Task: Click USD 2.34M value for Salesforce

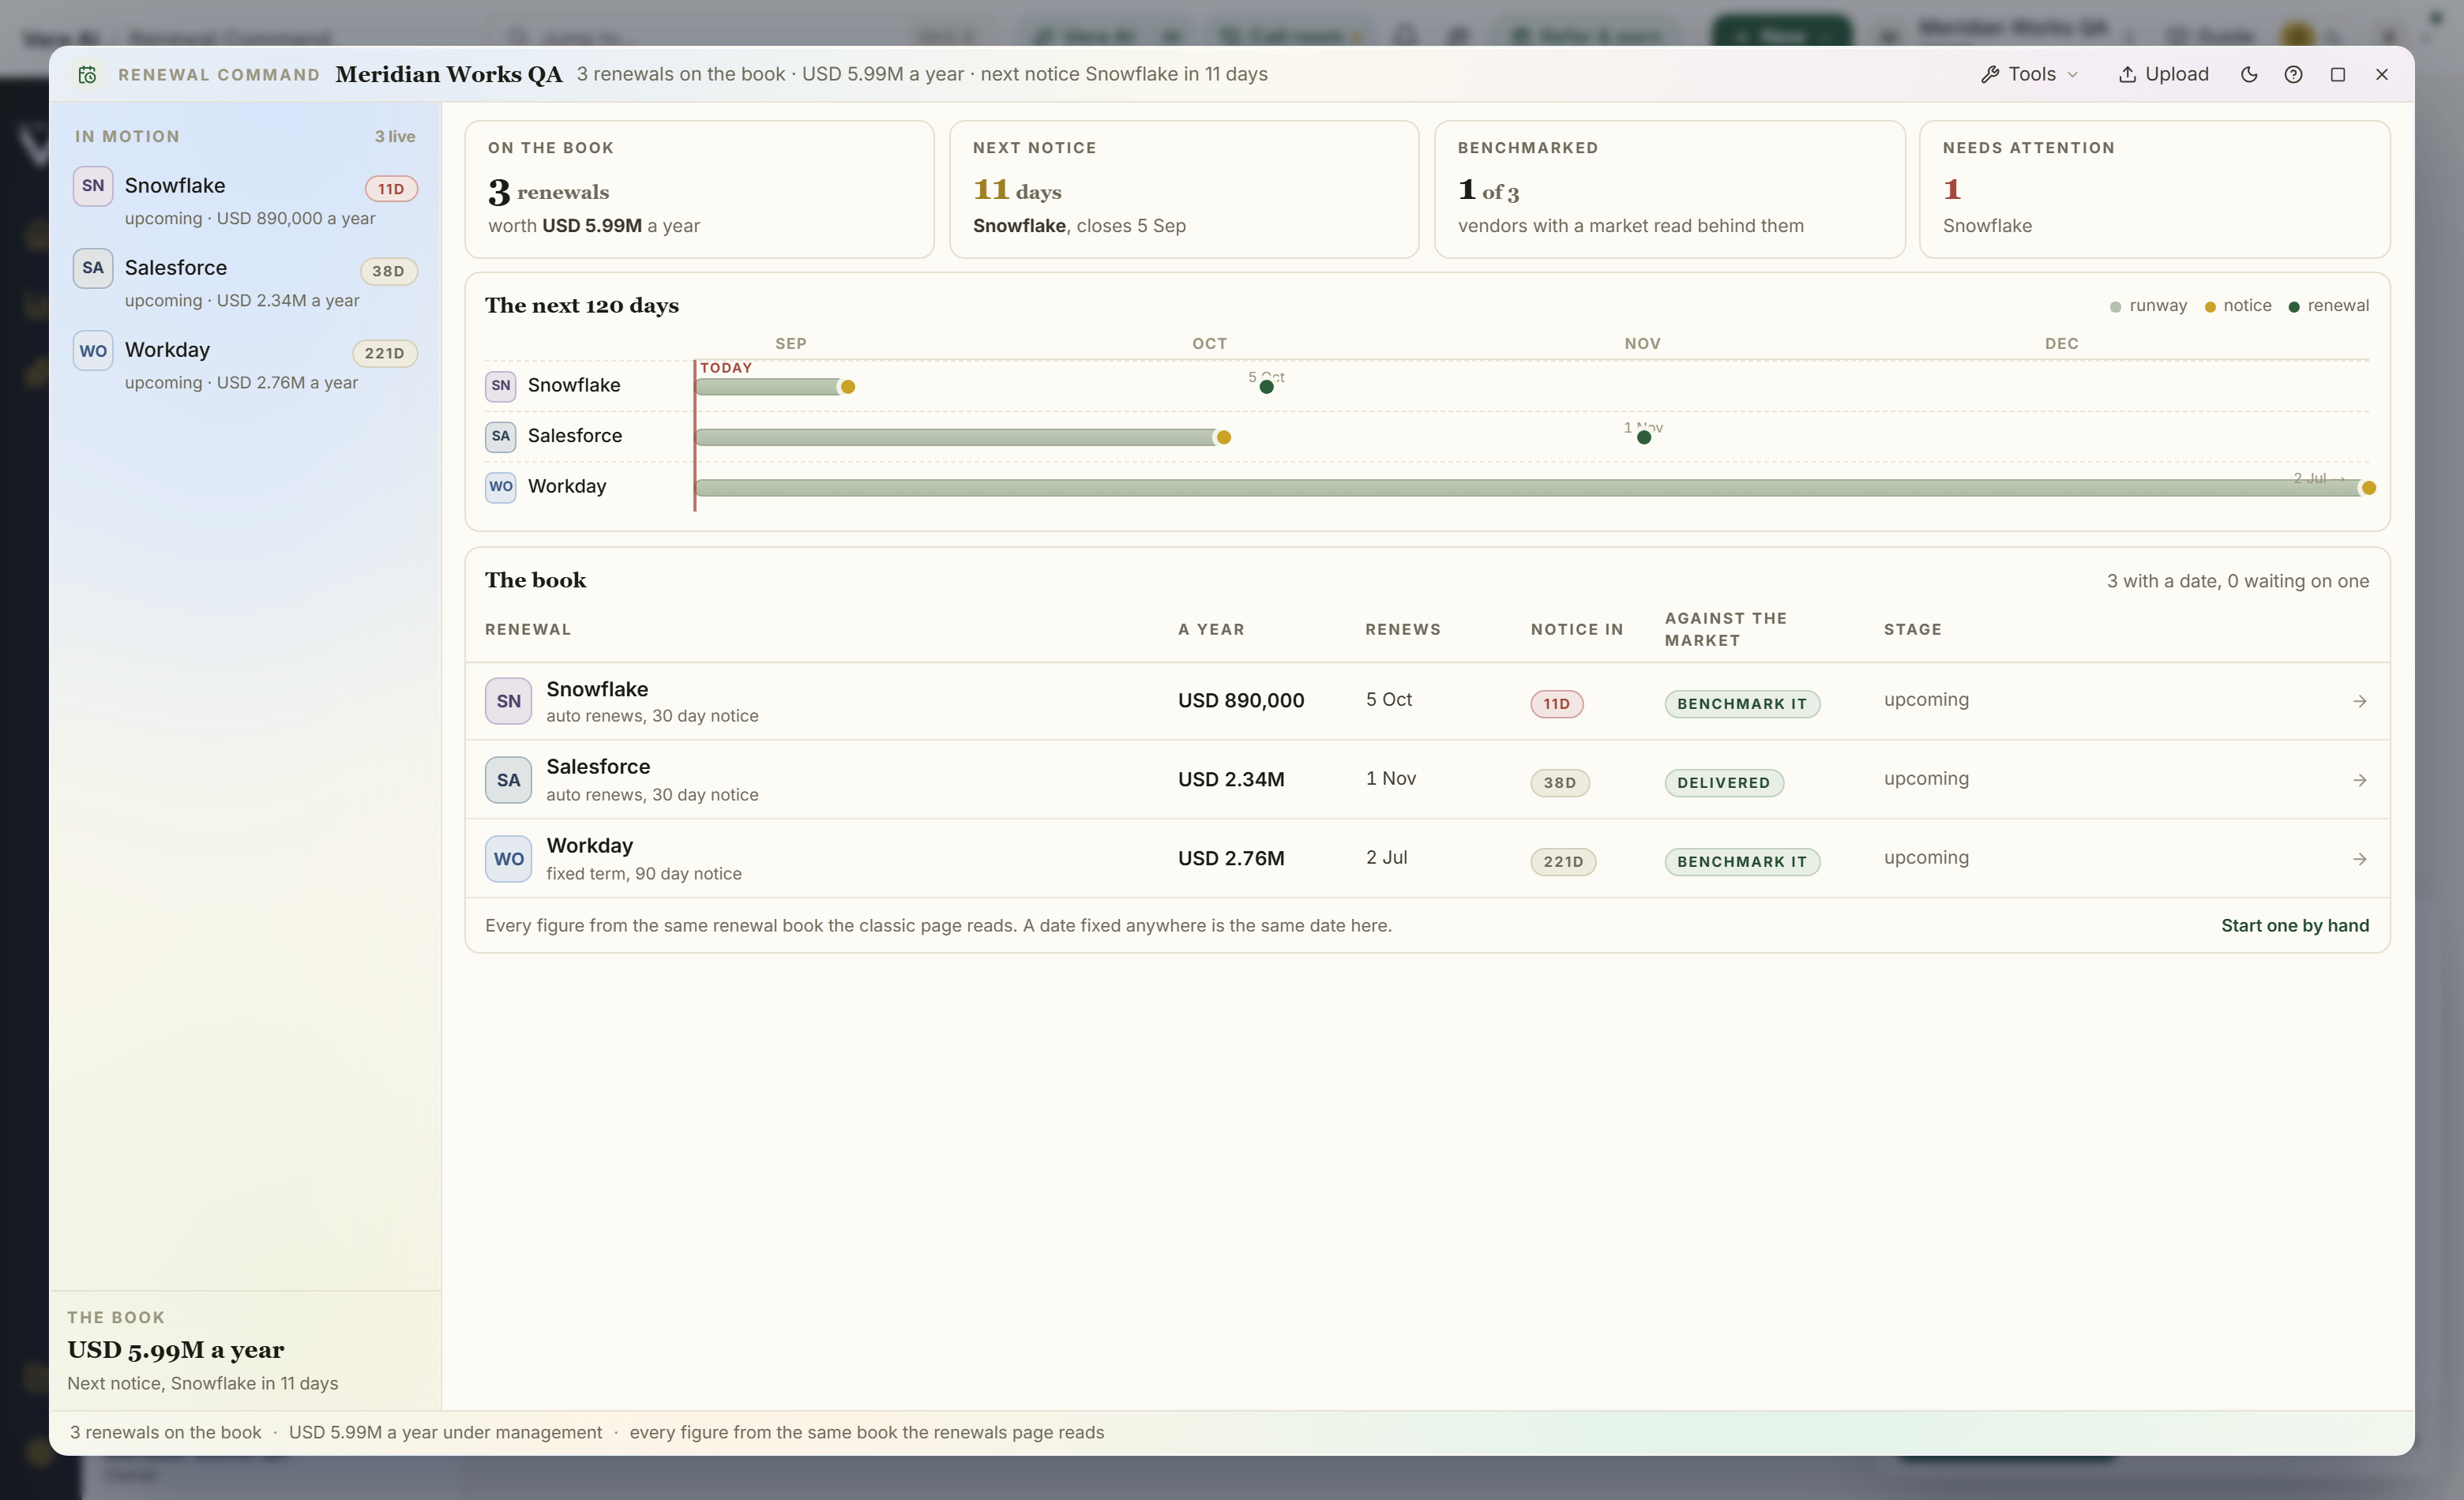Action: [x=1231, y=779]
